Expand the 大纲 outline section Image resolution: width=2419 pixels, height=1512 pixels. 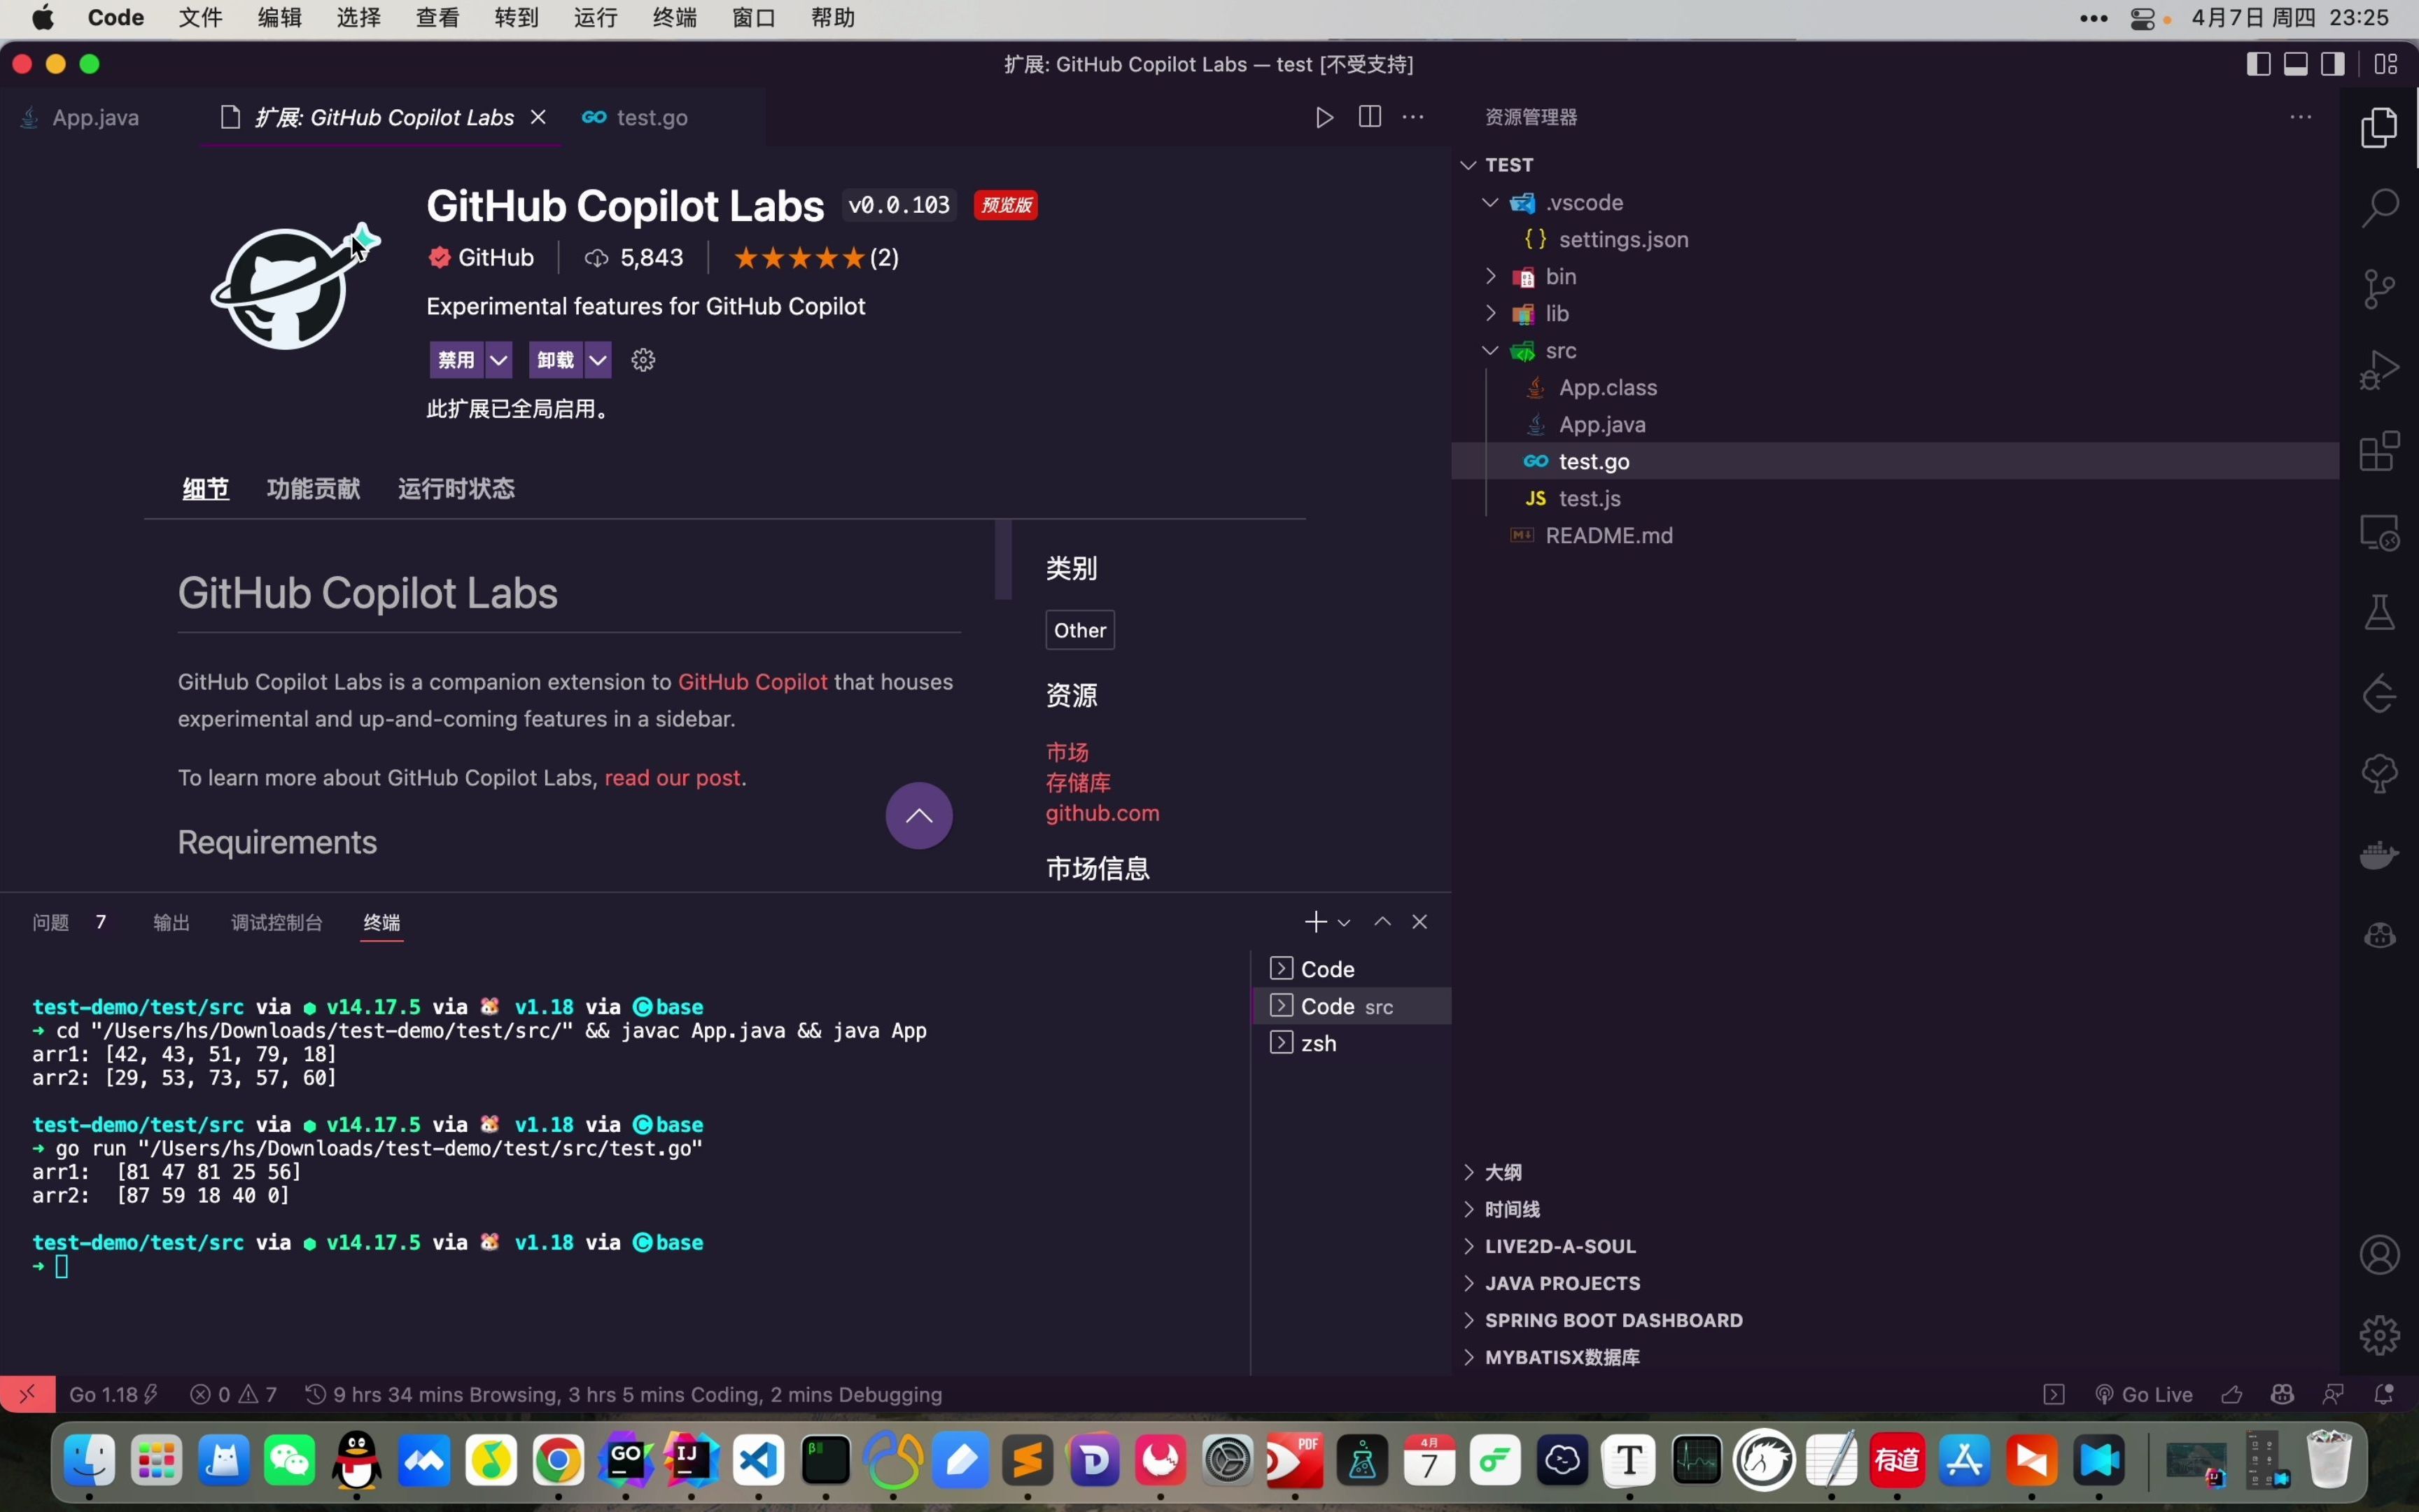click(1894, 1172)
